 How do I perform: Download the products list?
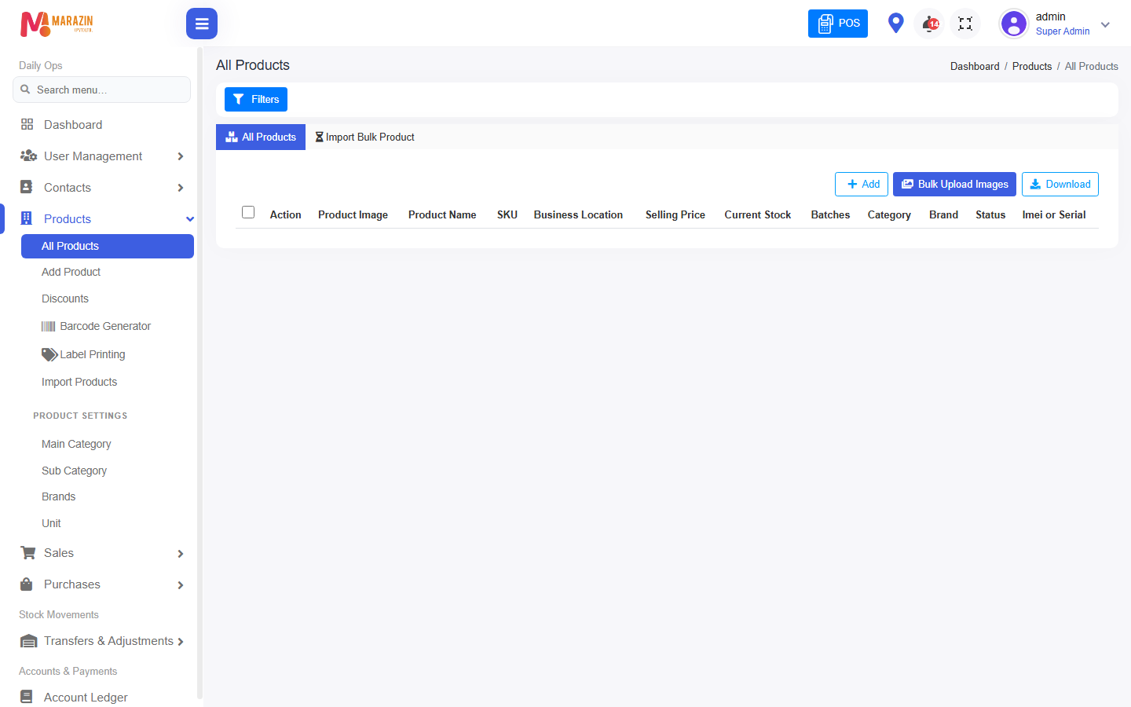[x=1060, y=184]
